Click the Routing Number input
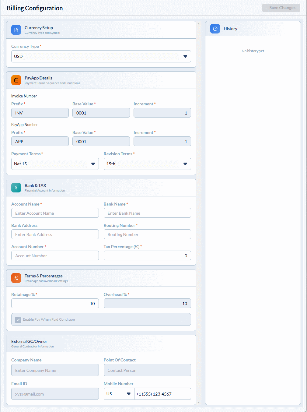Viewport: 307px width, 412px height. [x=147, y=234]
